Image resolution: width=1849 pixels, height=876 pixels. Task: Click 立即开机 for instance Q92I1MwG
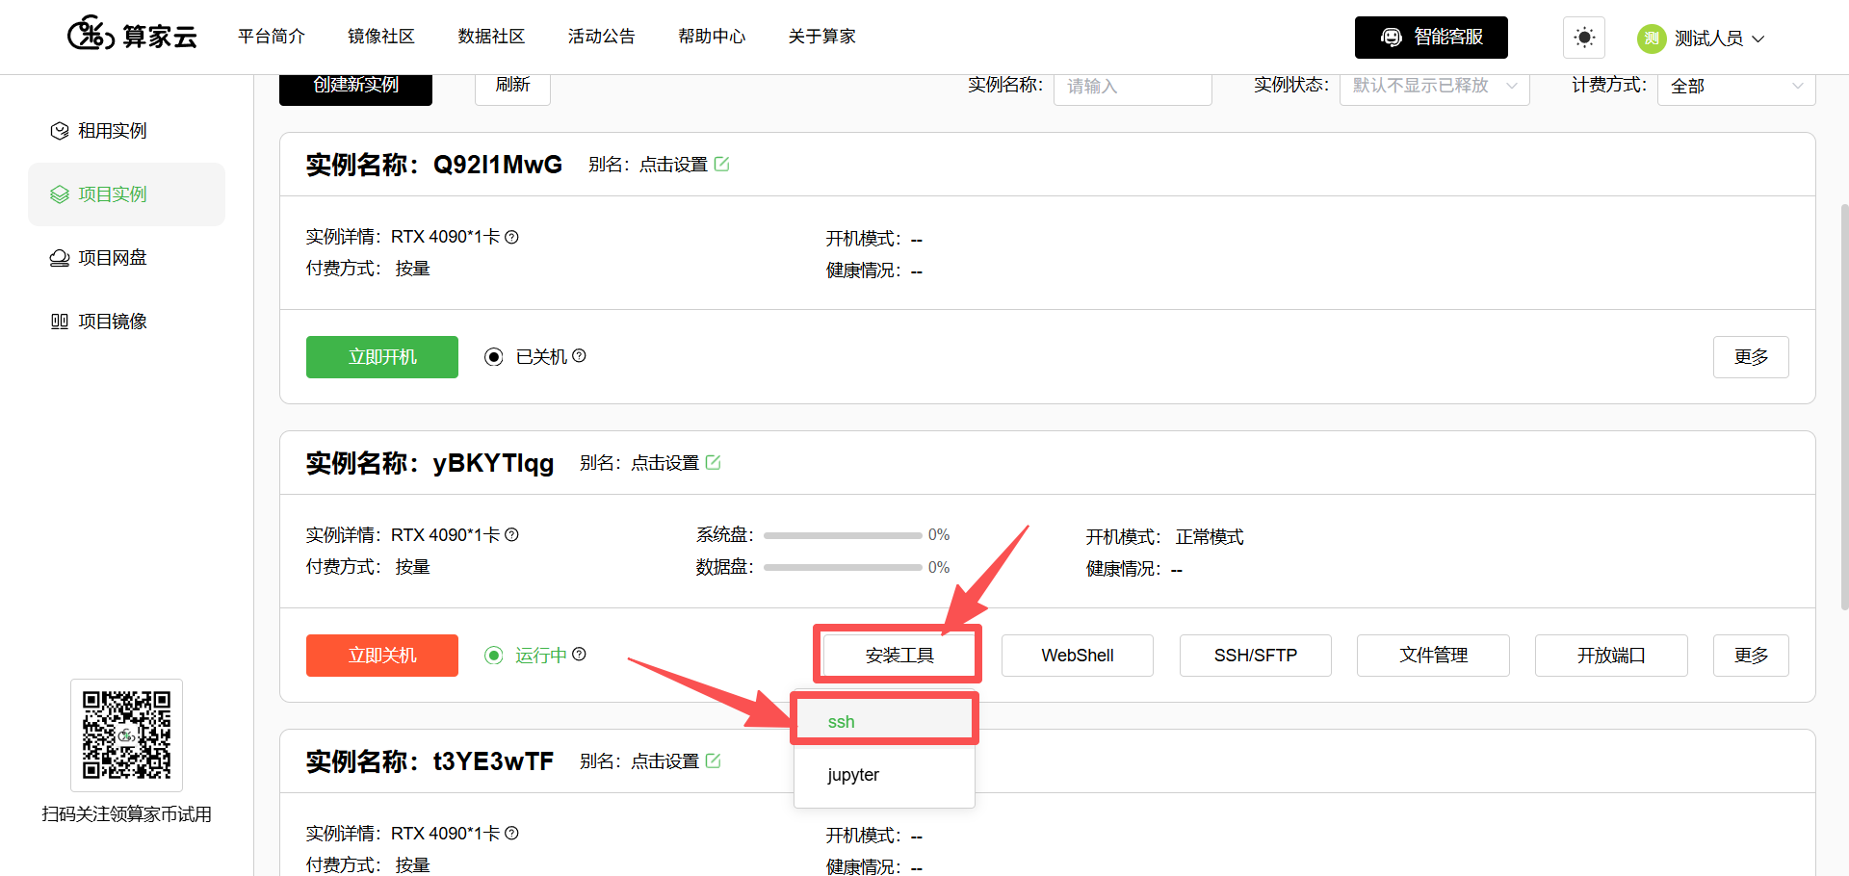[382, 357]
